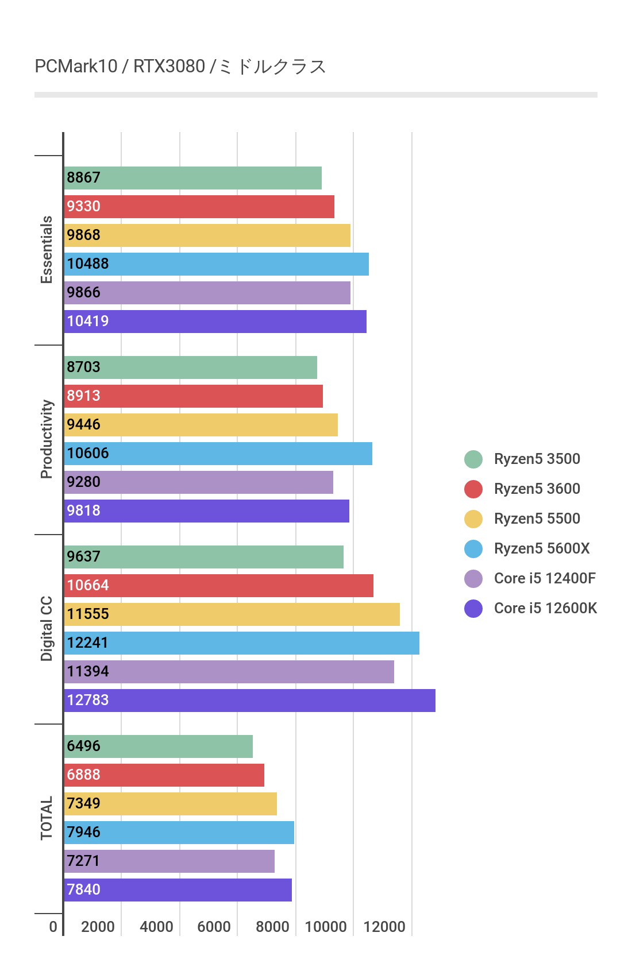Click the Ryzen5 5600X blue legend swatch

pyautogui.click(x=473, y=549)
